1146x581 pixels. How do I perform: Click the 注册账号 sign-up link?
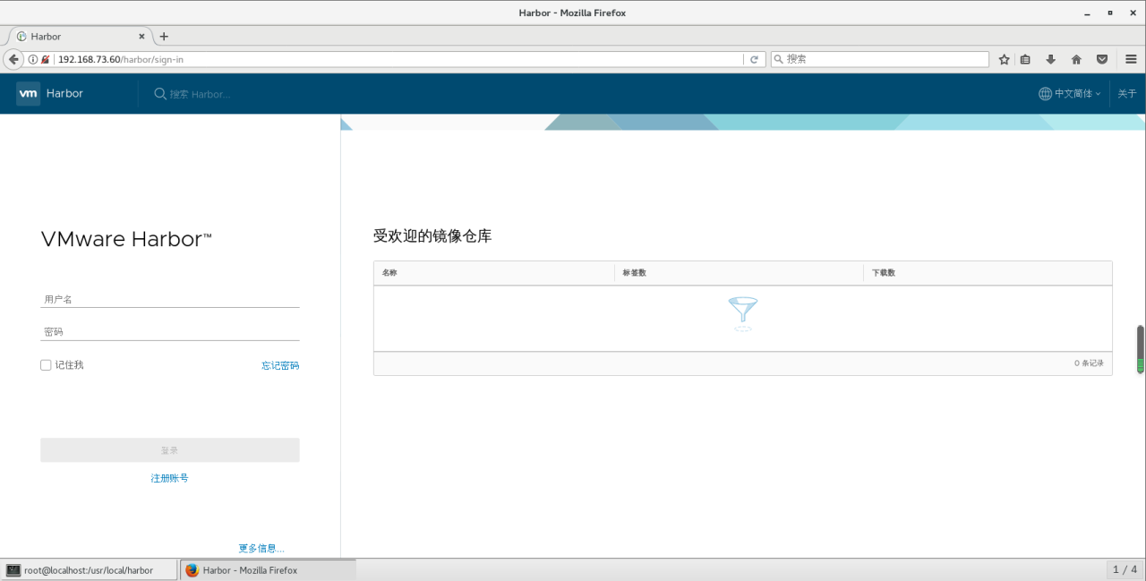(169, 477)
